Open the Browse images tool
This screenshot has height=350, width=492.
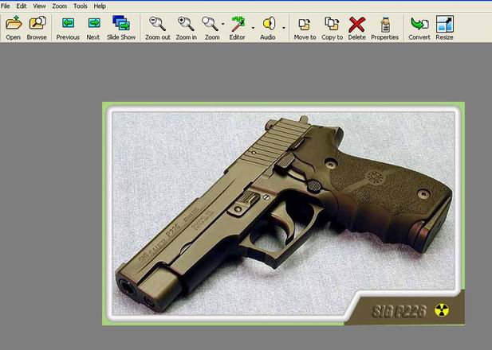37,24
